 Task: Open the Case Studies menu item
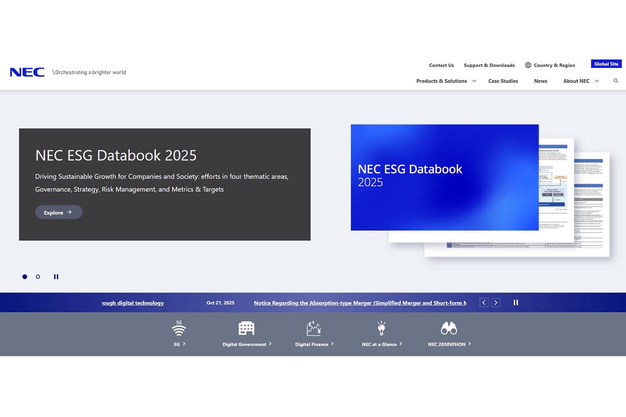[x=503, y=81]
